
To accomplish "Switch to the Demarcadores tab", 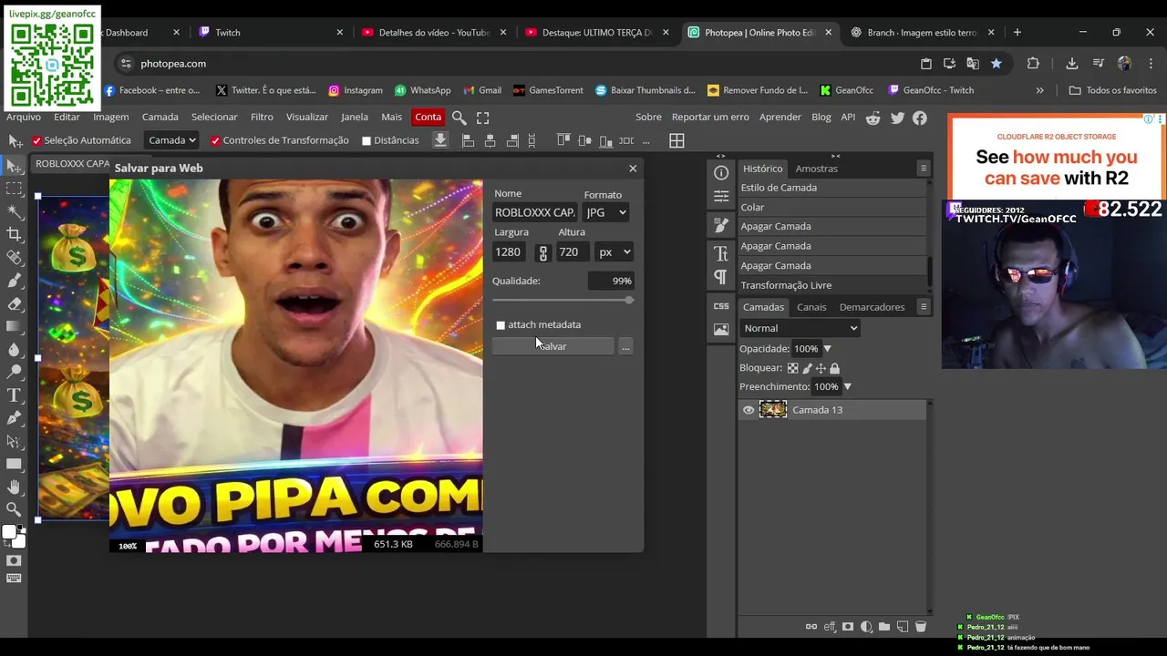I will click(x=872, y=307).
